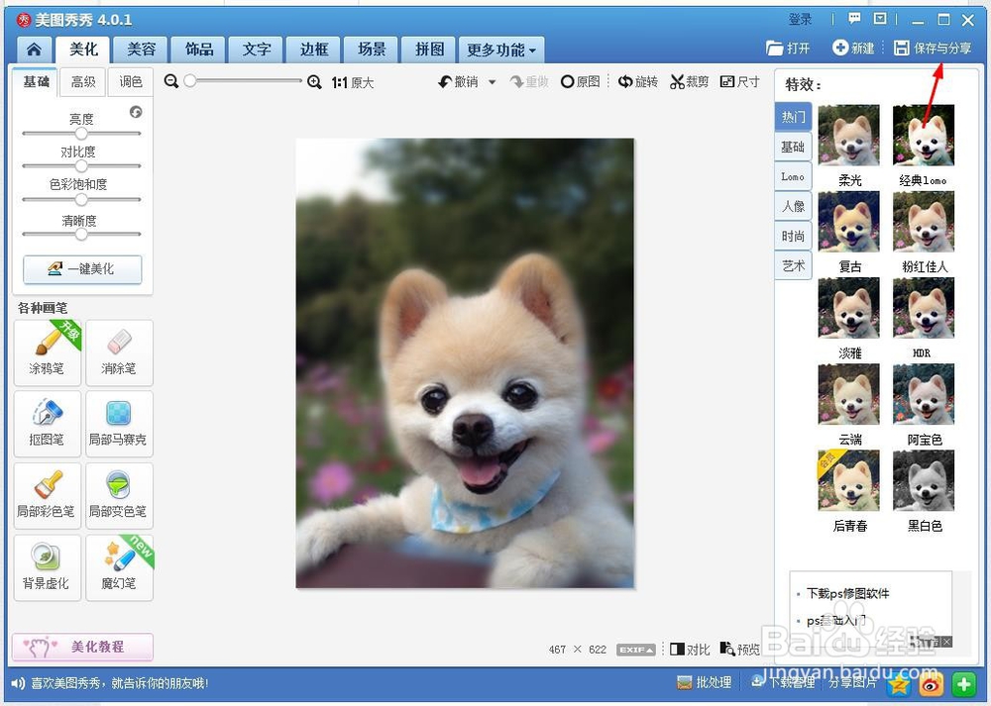Click the 旋转 rotate tool

tap(637, 81)
